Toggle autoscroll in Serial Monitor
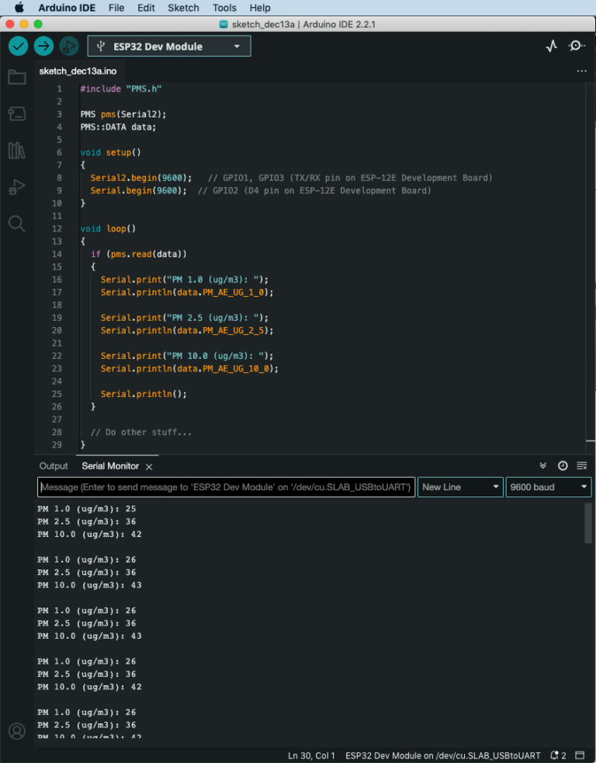The height and width of the screenshot is (763, 596). (x=543, y=466)
